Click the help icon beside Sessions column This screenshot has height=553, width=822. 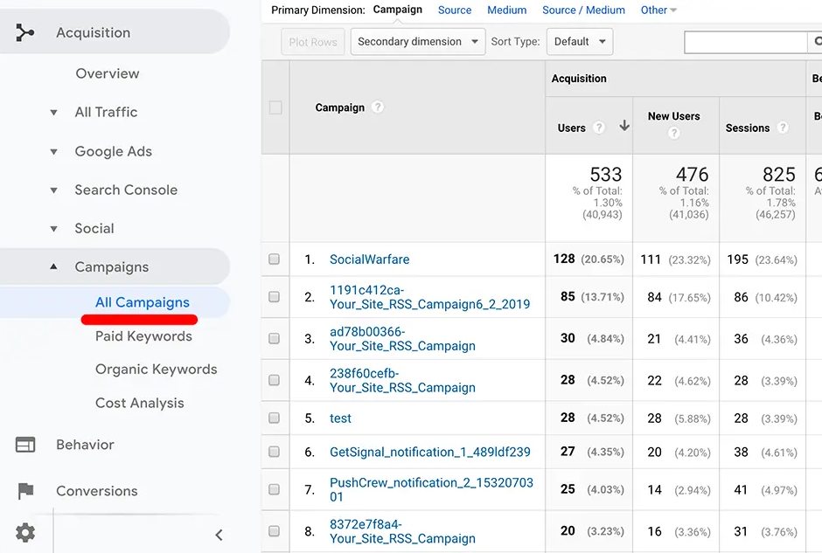coord(783,128)
